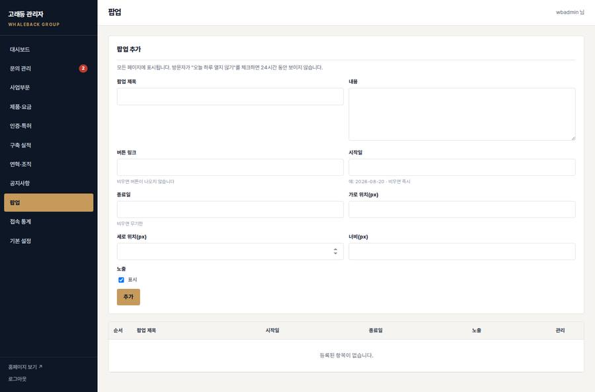Click inside the 세로 위치(px) number field

[x=230, y=251]
